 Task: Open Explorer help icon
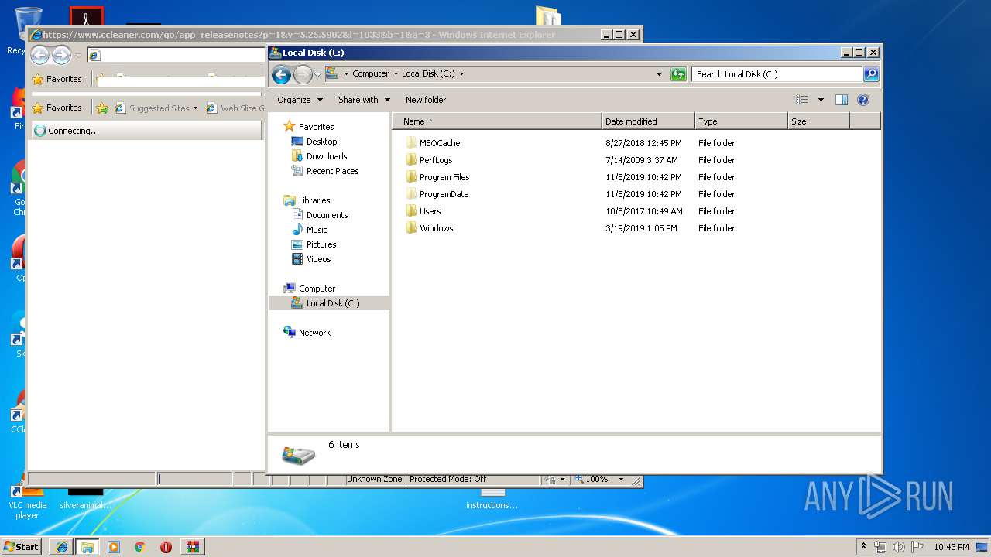click(x=863, y=100)
